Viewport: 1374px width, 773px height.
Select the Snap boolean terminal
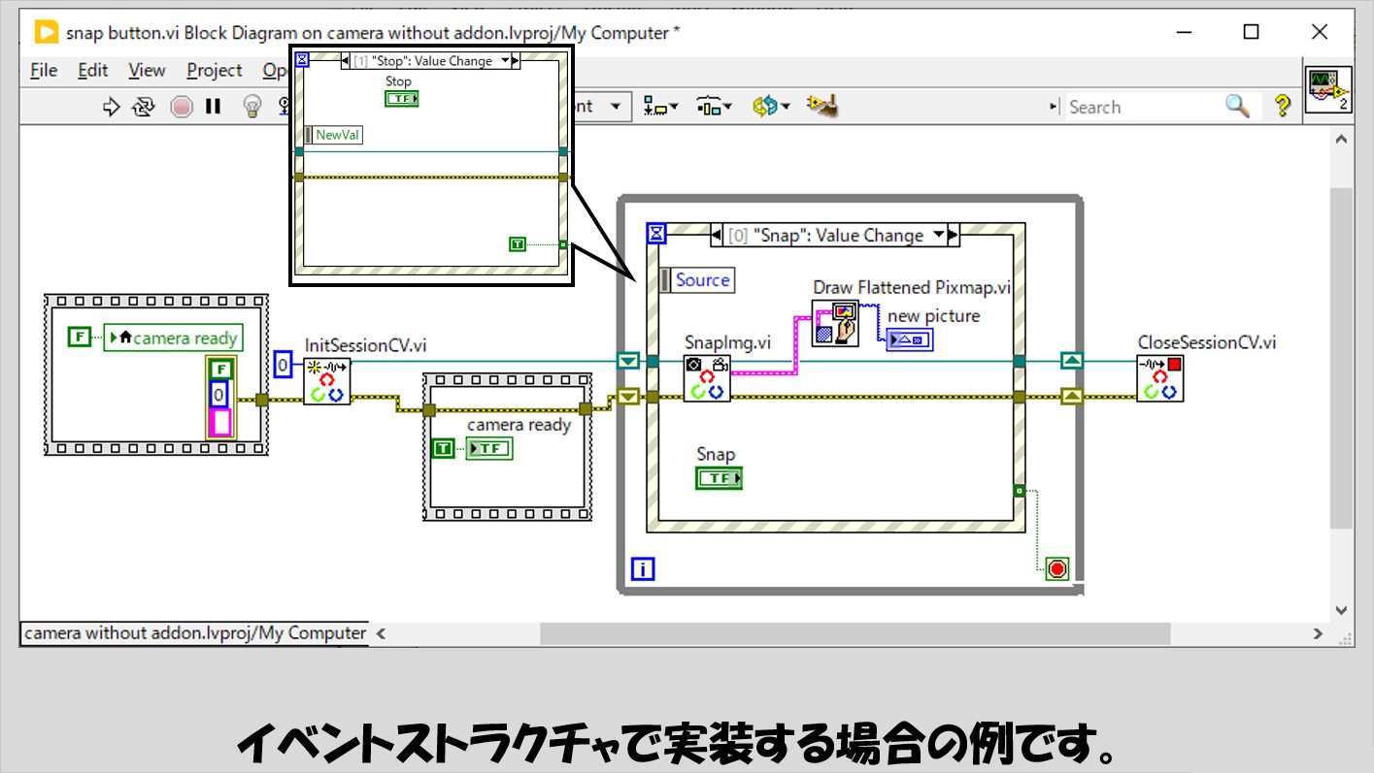coord(719,478)
